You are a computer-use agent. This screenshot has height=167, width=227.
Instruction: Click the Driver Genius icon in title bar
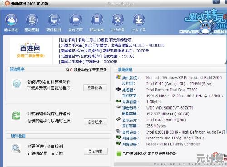point(7,3)
